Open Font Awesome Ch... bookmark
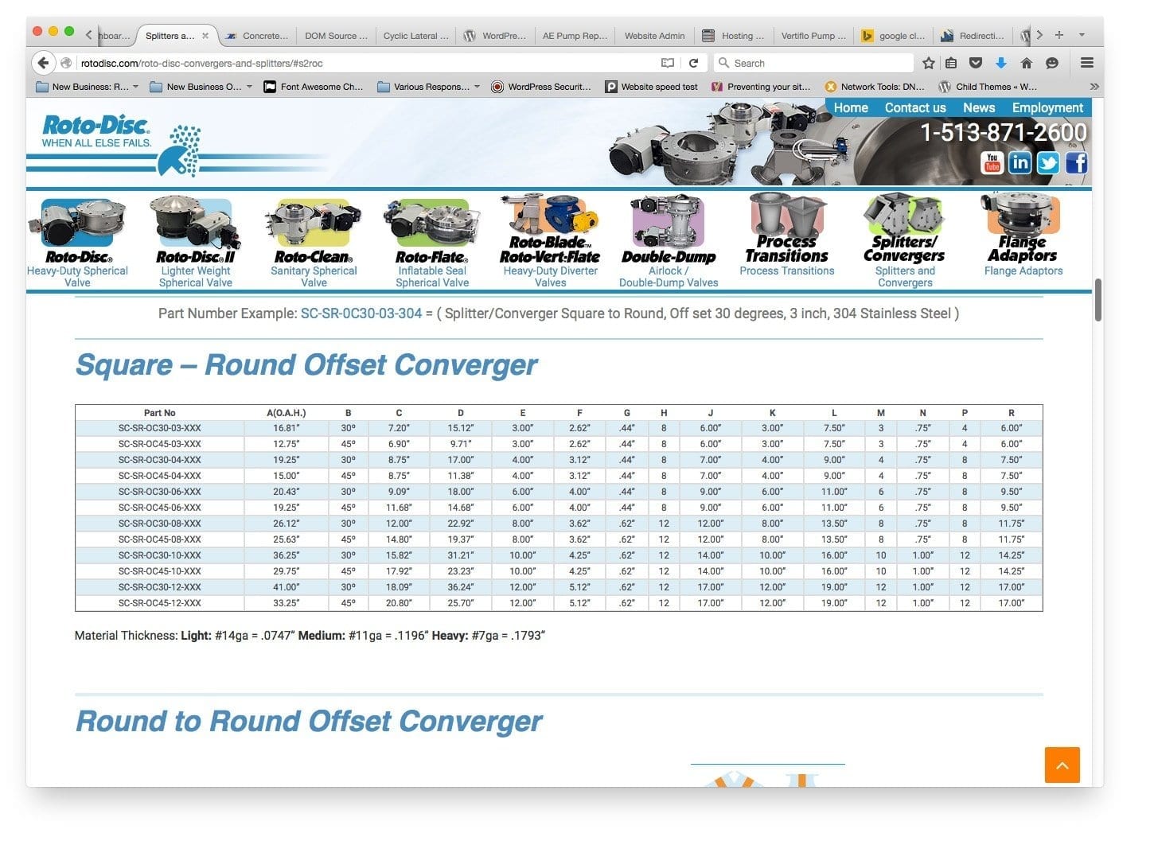The image size is (1154, 841). (314, 87)
